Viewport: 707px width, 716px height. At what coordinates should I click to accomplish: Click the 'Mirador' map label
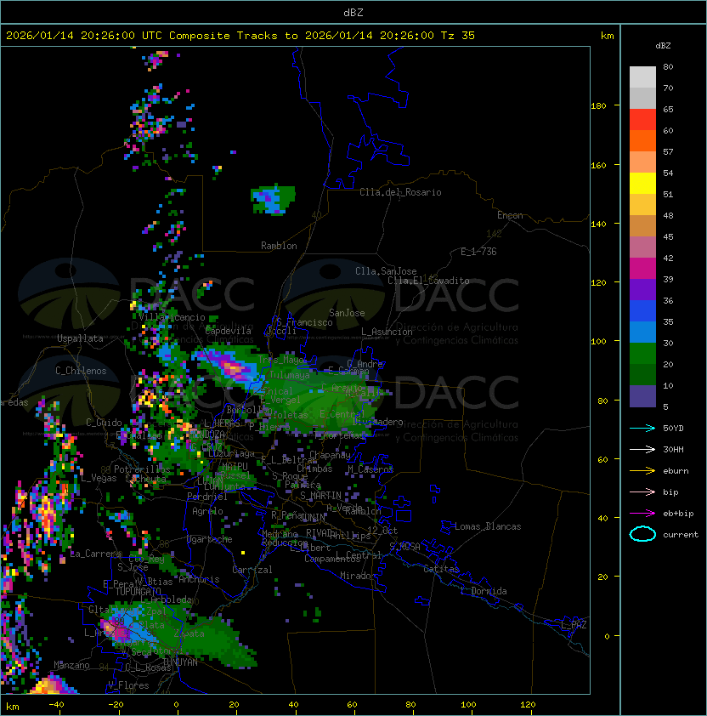(358, 576)
